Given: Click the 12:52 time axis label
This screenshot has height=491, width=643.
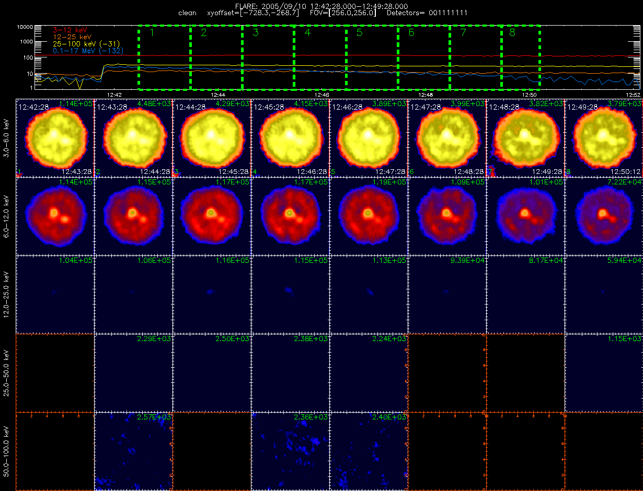Looking at the screenshot, I should [x=633, y=95].
